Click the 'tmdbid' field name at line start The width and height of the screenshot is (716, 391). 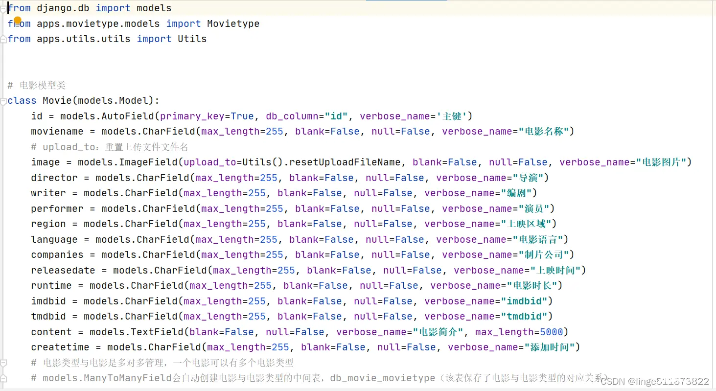click(48, 317)
